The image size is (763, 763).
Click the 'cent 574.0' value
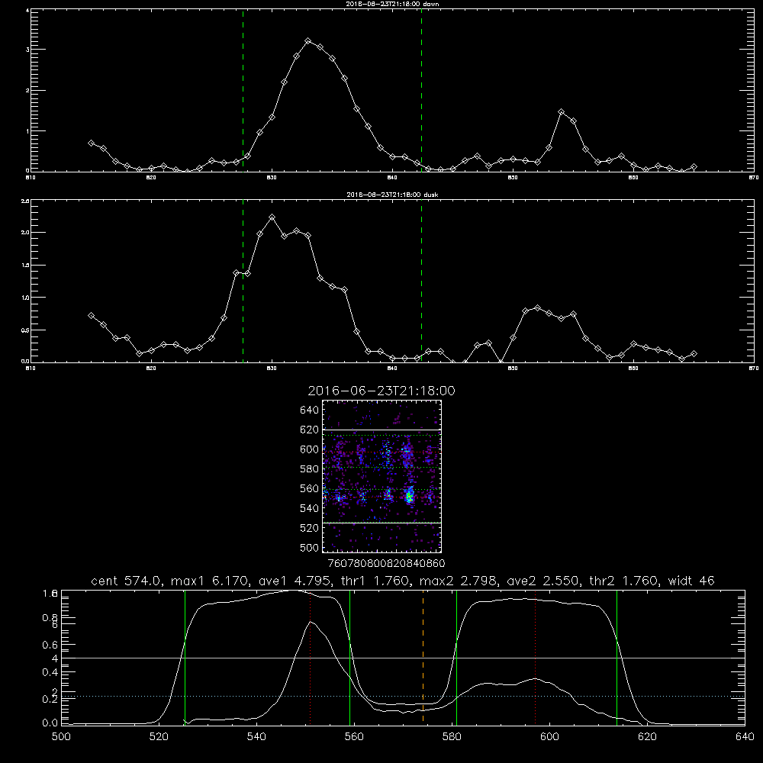[126, 581]
